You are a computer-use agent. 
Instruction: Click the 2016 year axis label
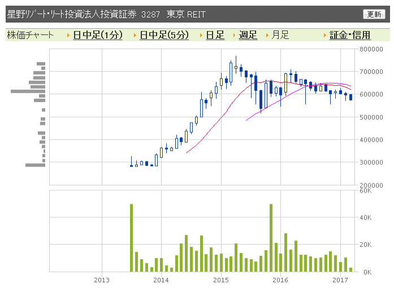point(280,280)
